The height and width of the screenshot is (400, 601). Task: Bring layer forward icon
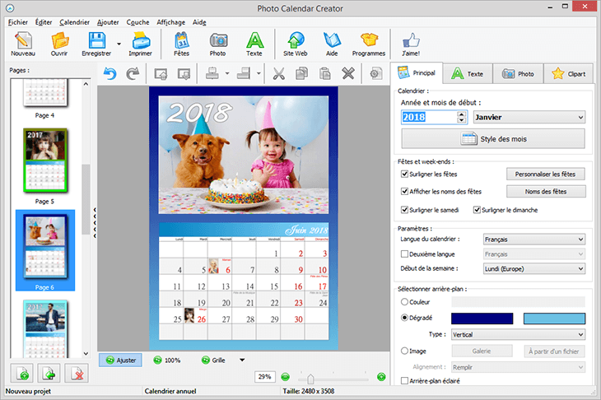point(161,73)
